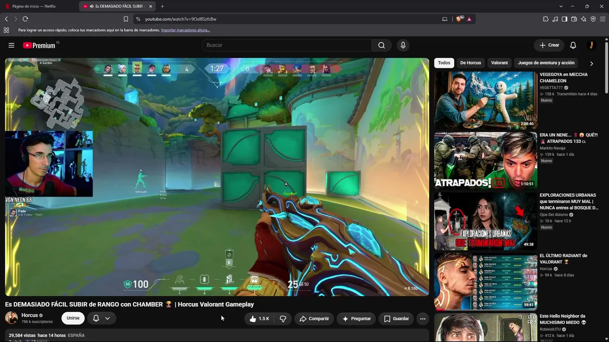Select Juegos de aventura y acción chip
609x342 pixels.
click(x=546, y=63)
